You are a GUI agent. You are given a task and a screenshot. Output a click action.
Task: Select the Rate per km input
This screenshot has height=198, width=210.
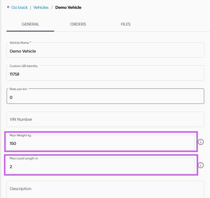pos(105,97)
